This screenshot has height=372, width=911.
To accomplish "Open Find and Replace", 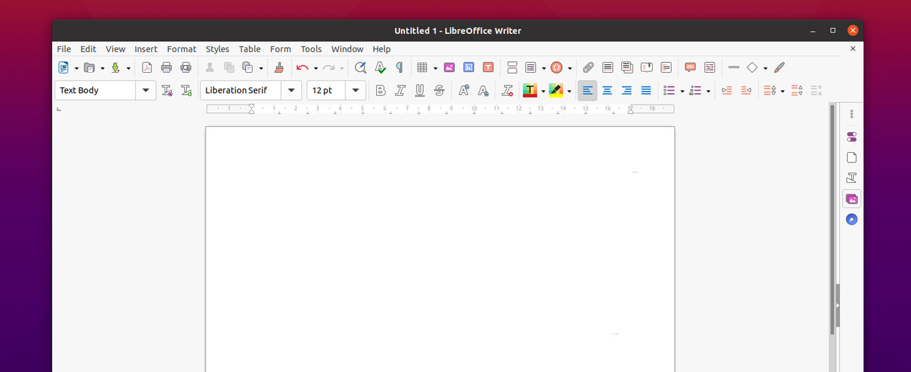I will tap(360, 67).
